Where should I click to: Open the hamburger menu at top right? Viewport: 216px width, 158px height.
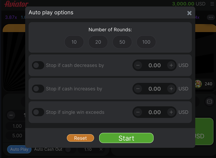tap(212, 4)
